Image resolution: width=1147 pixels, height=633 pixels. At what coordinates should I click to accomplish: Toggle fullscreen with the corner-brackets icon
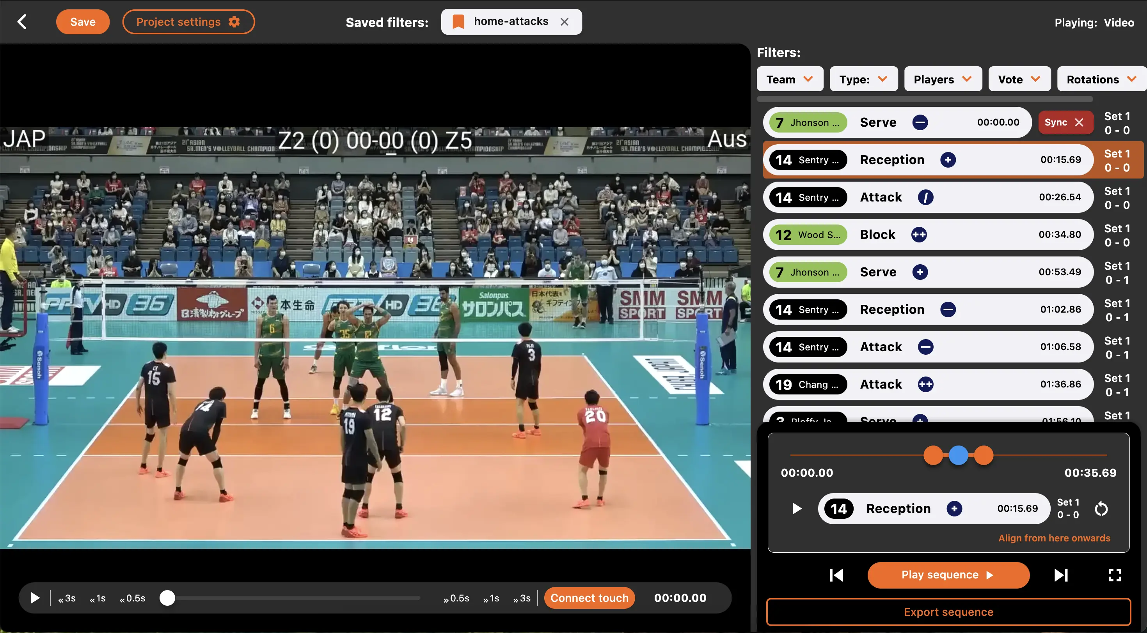pos(1115,575)
